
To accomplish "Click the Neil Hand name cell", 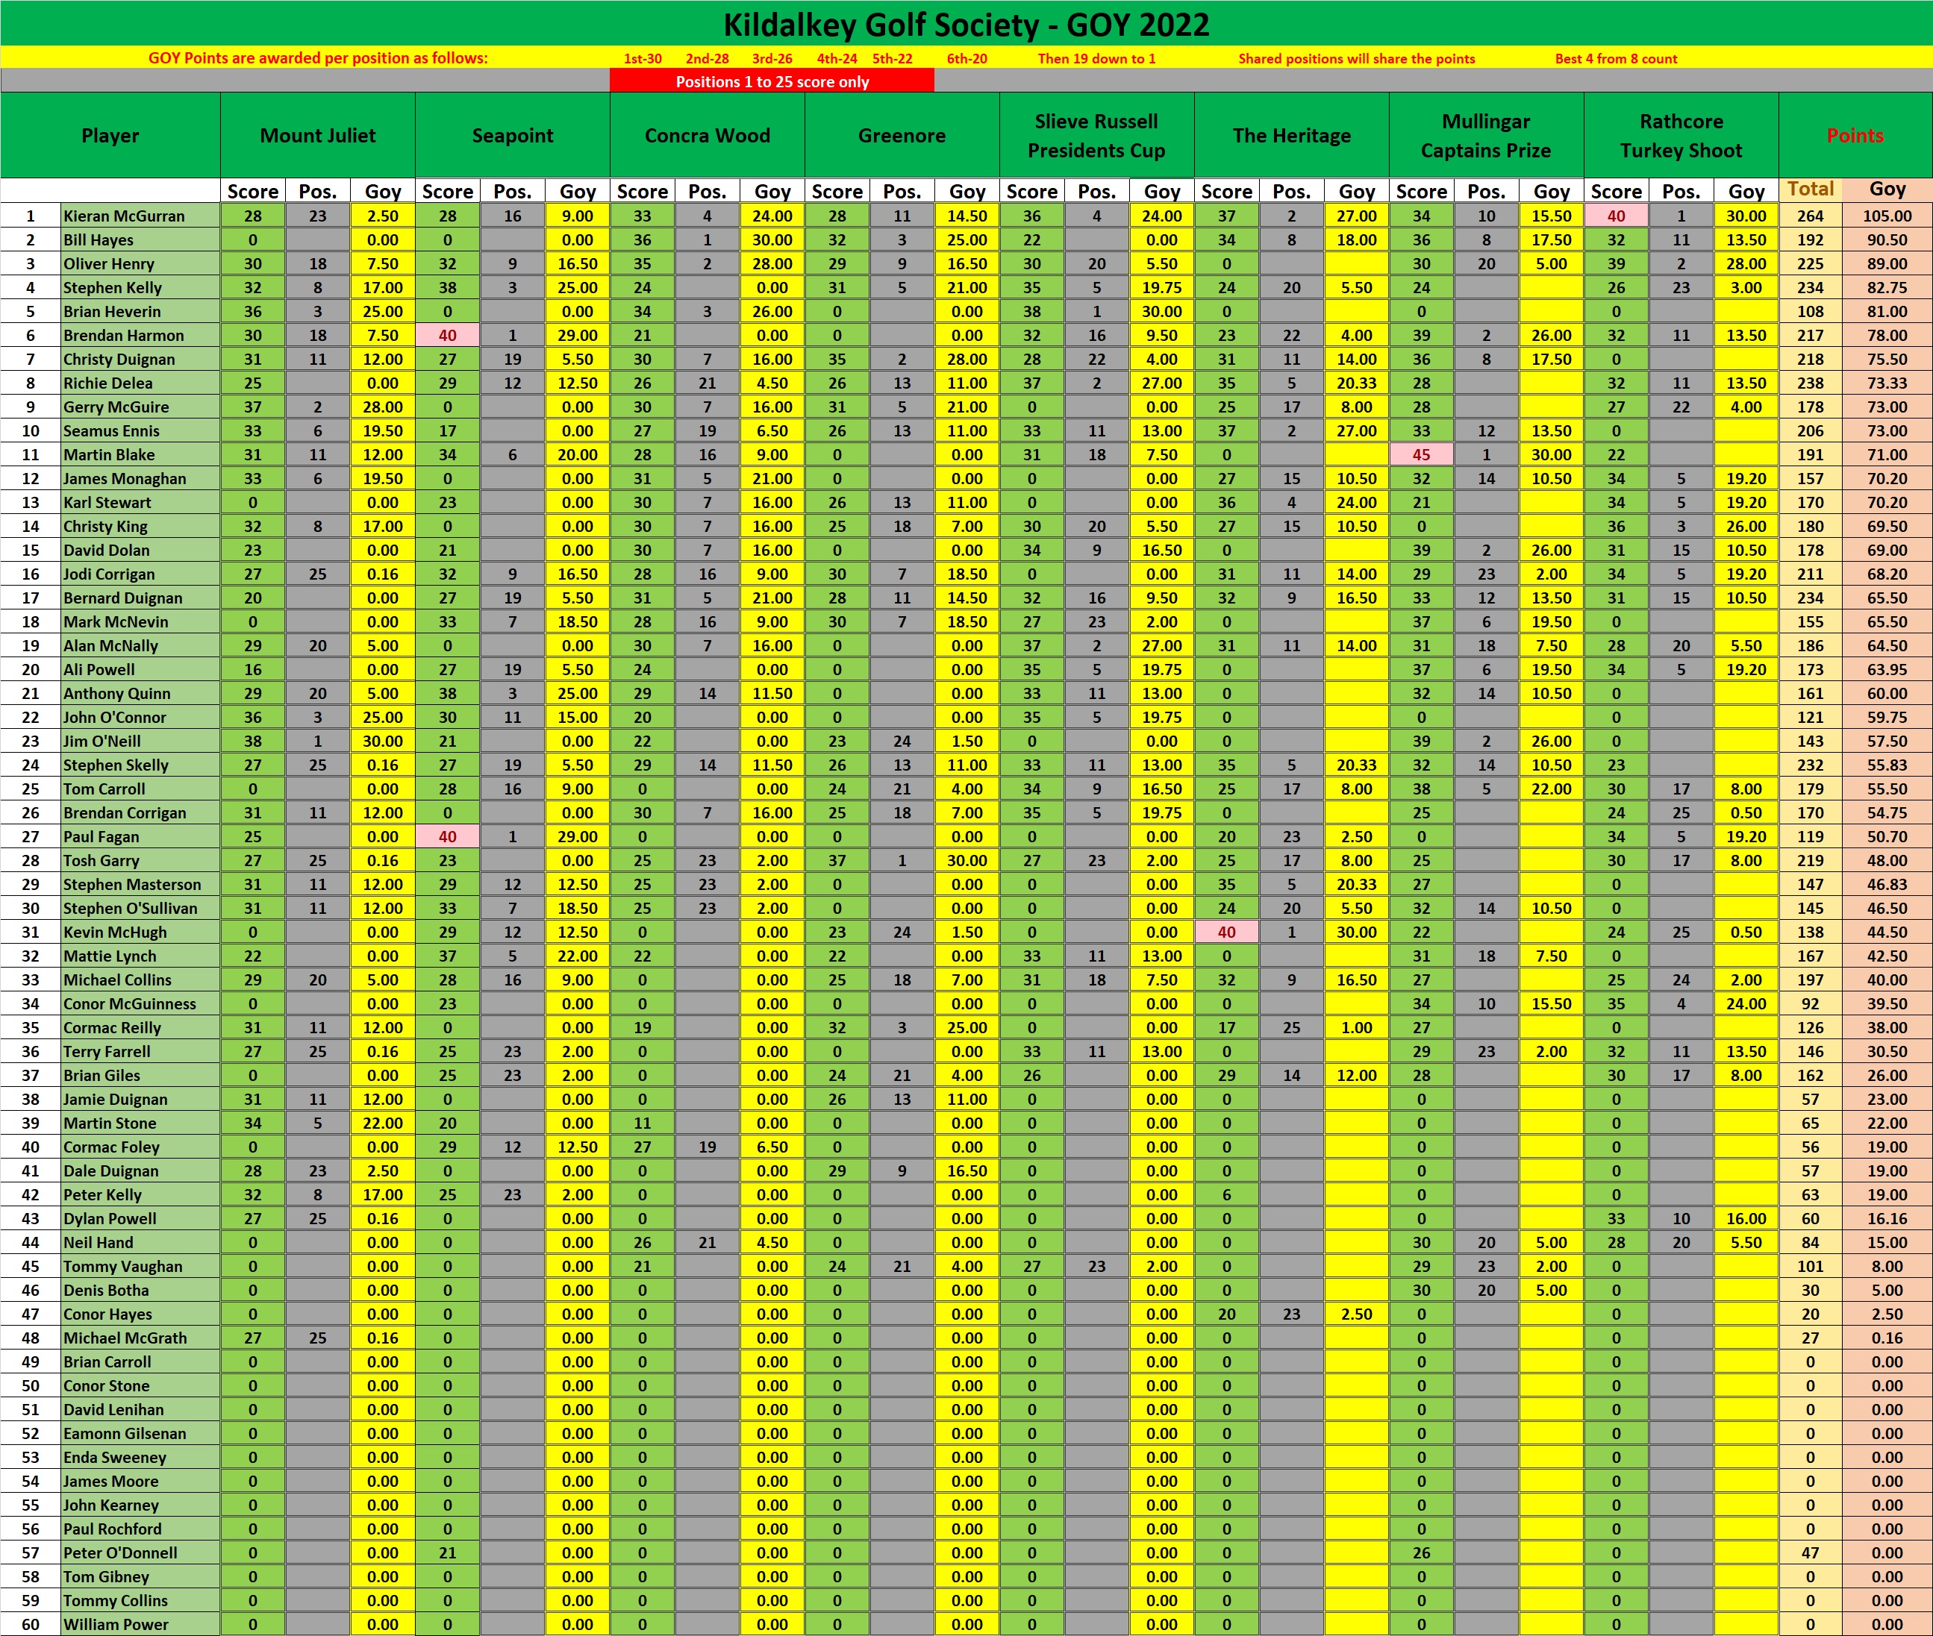I will 140,1243.
